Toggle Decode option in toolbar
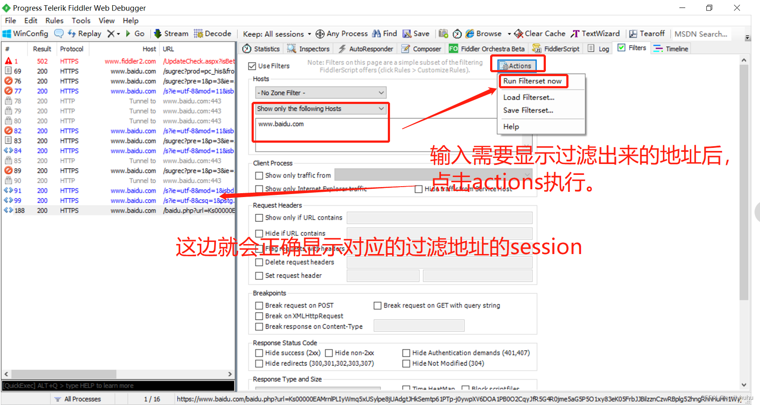The height and width of the screenshot is (405, 760). tap(212, 33)
